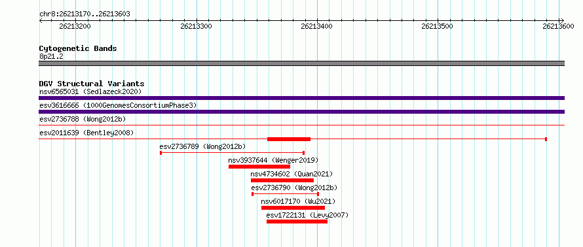Screen dimensions: 583x247
Task: Click the esv2011639 (Bentley2008) label
Action: (86, 133)
